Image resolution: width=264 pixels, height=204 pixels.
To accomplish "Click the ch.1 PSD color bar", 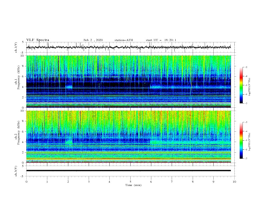I will (x=241, y=85).
